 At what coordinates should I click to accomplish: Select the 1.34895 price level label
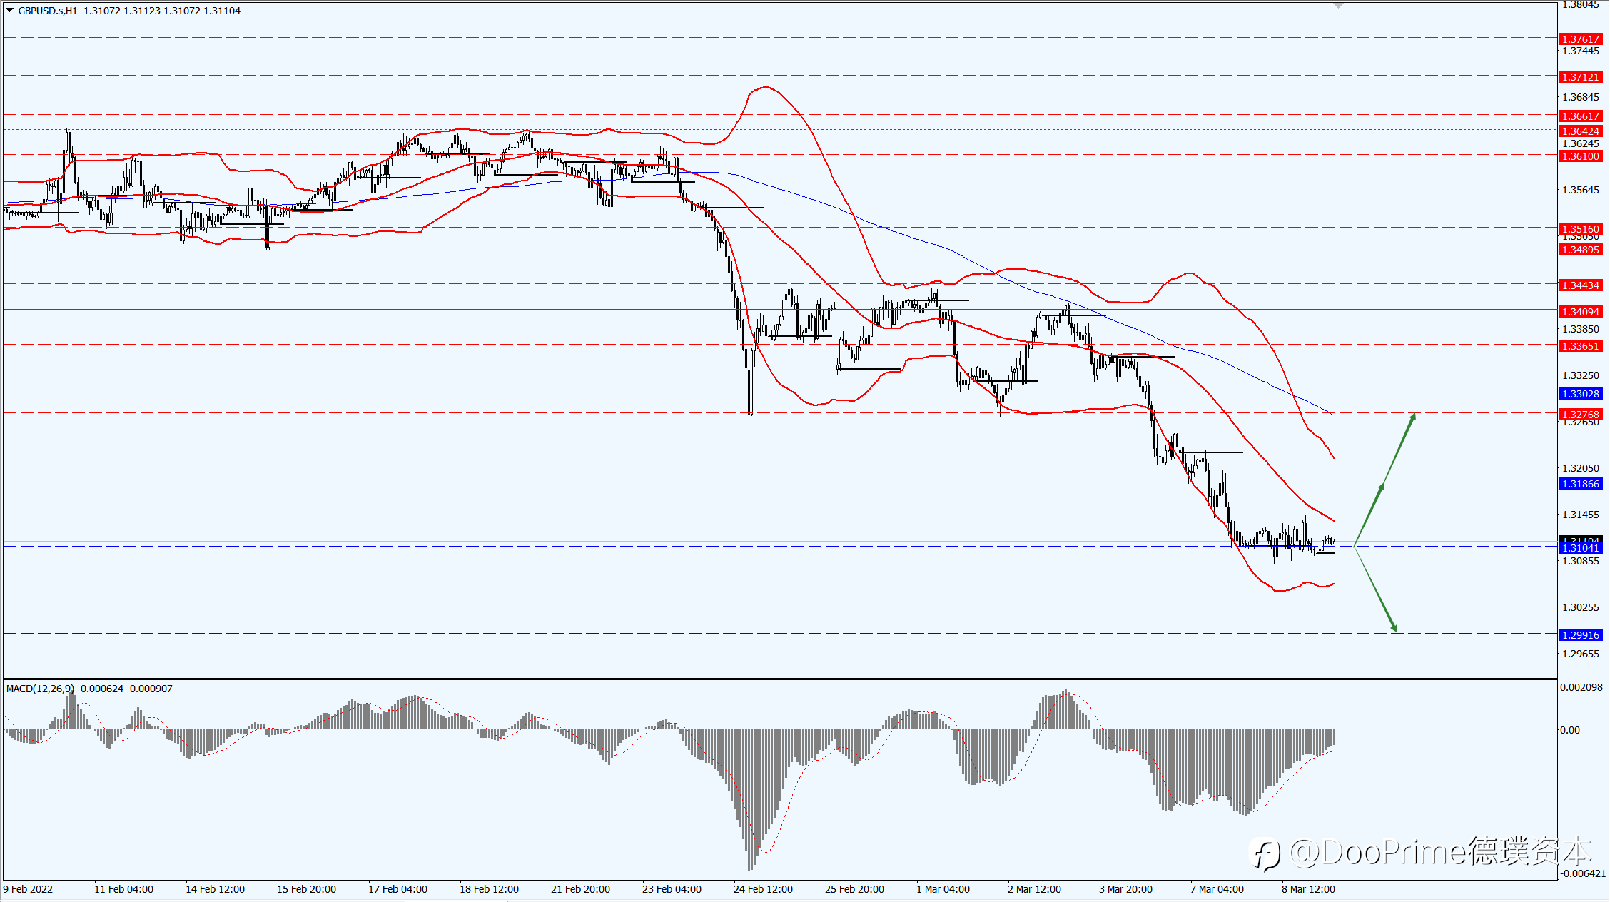(1580, 250)
